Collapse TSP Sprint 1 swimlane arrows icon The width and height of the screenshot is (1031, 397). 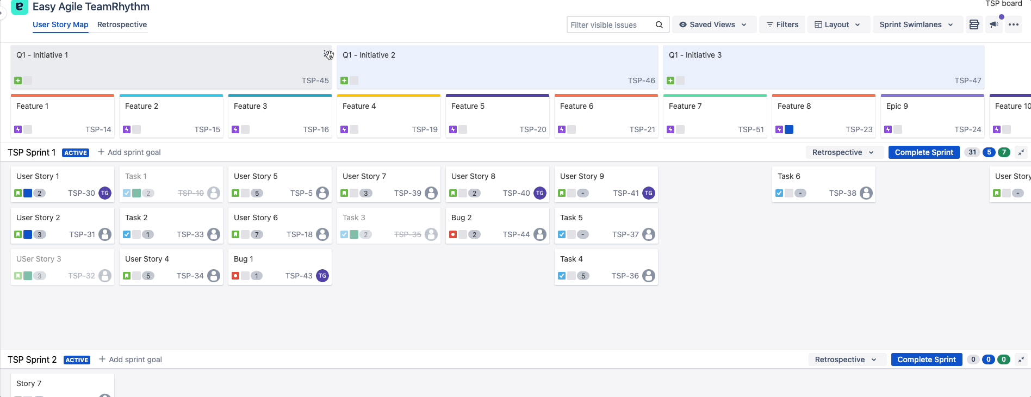pyautogui.click(x=1021, y=152)
